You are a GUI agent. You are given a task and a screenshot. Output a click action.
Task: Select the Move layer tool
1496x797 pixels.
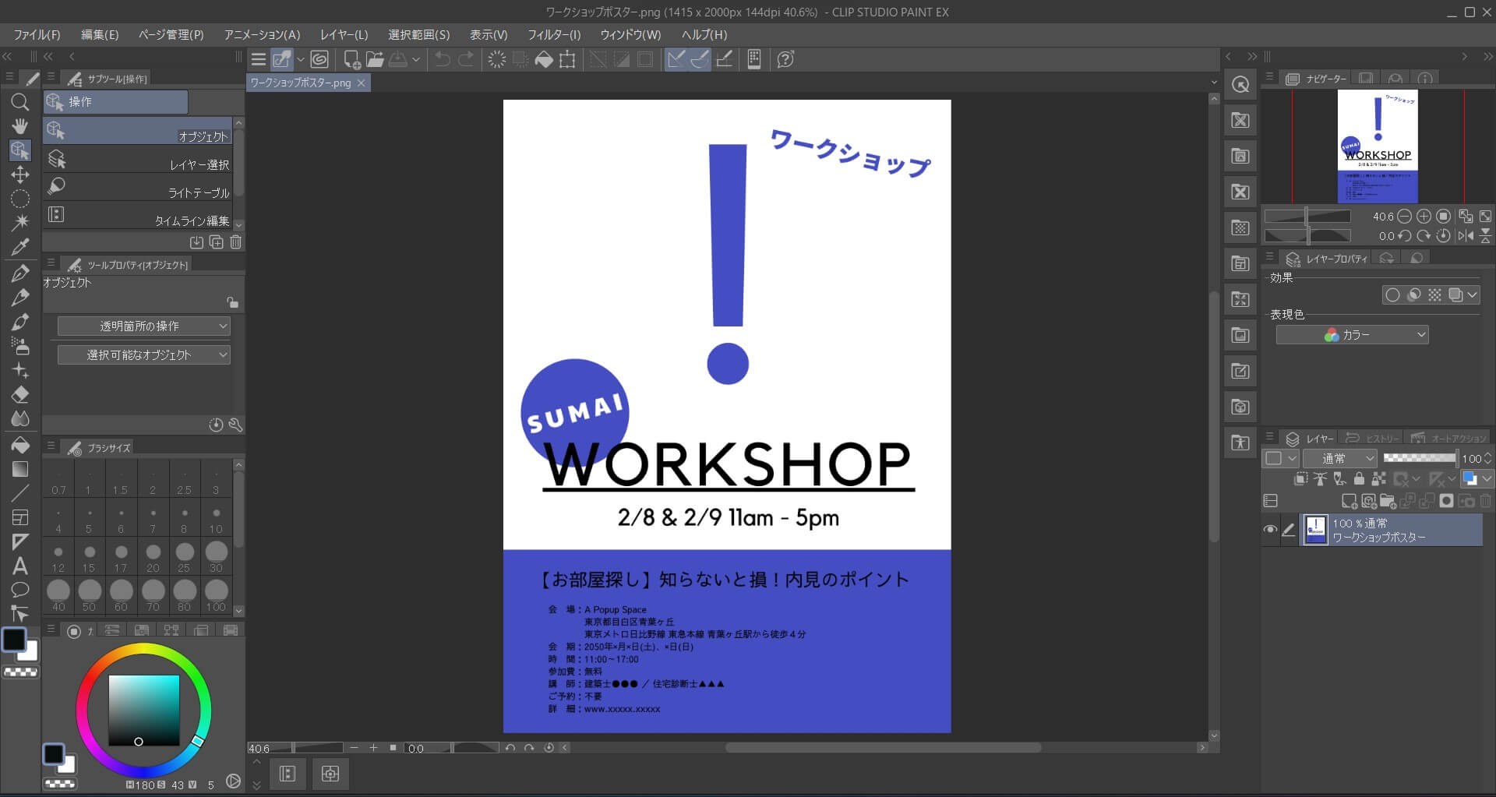[x=20, y=174]
